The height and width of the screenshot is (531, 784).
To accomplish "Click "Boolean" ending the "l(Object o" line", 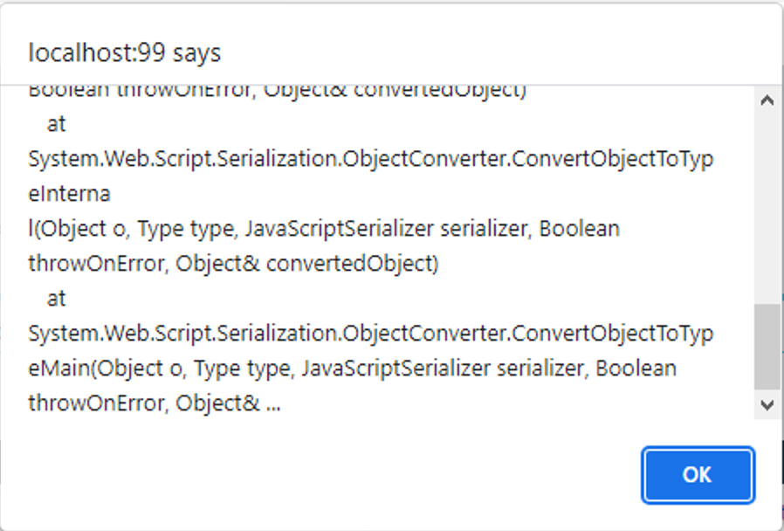I will point(580,229).
